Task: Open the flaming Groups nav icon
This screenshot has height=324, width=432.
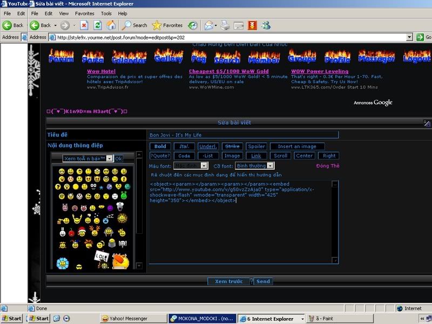Action: [x=302, y=56]
